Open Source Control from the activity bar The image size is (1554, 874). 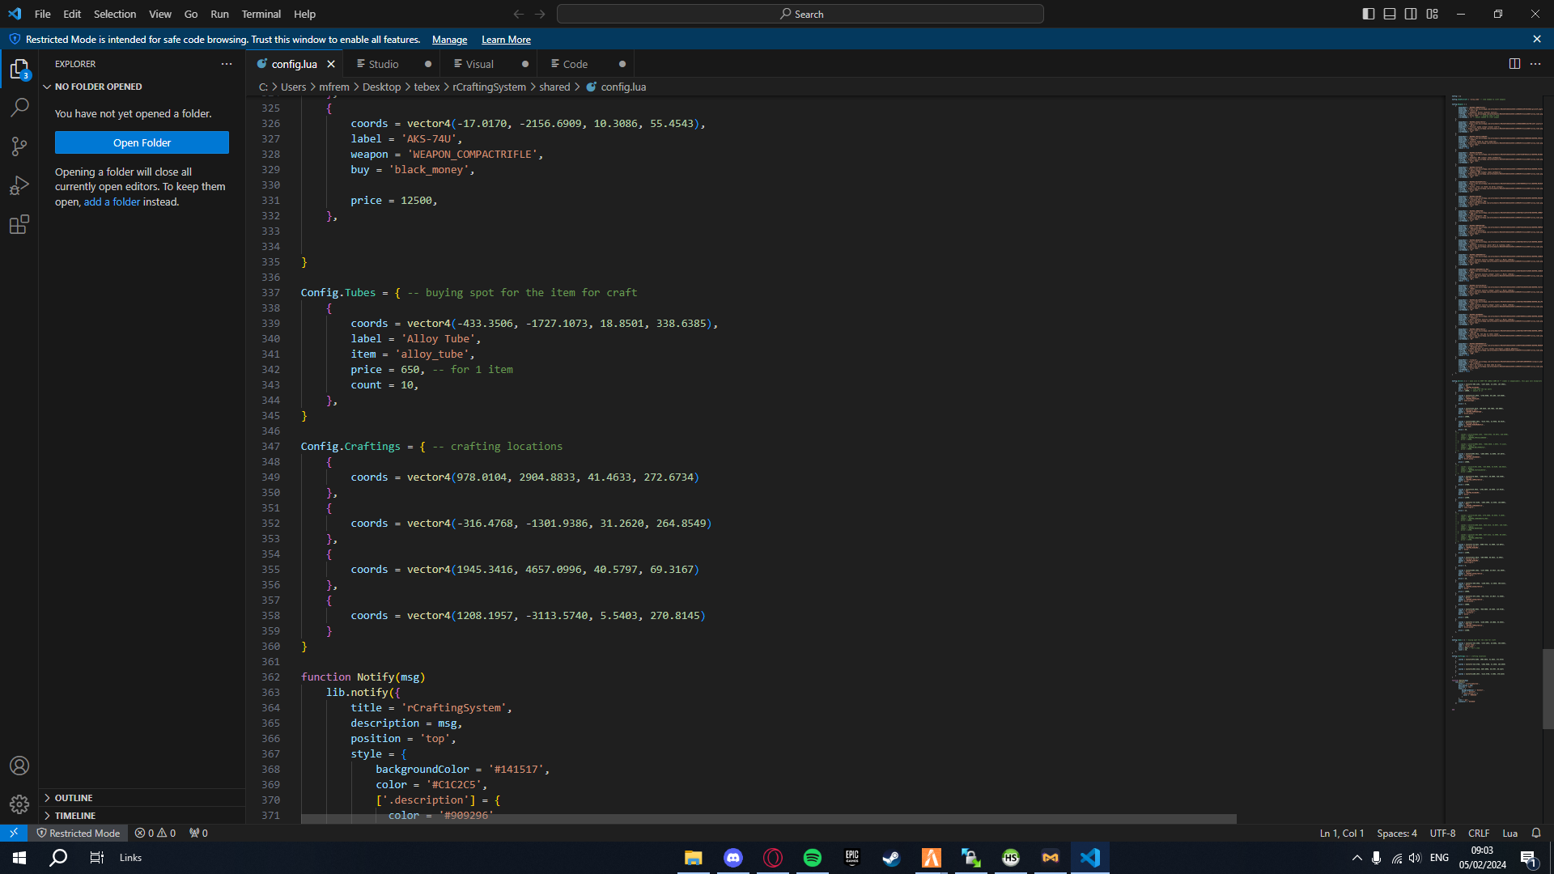click(x=19, y=146)
